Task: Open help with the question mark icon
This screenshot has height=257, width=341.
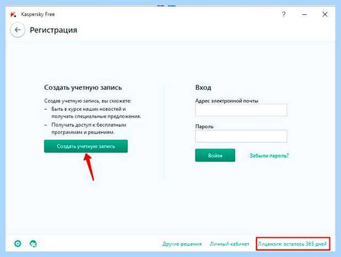Action: (284, 14)
